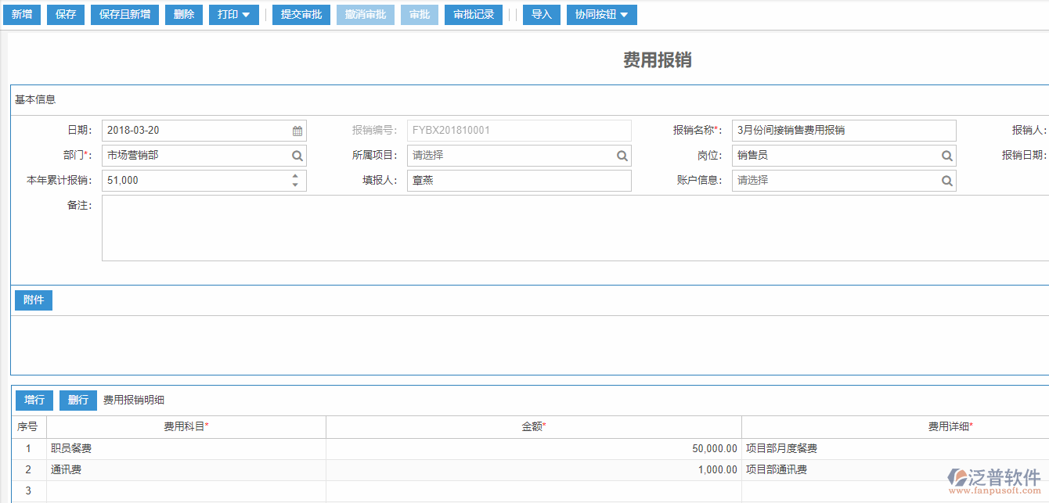Click the 保存 save button
This screenshot has height=503, width=1049.
pos(65,14)
